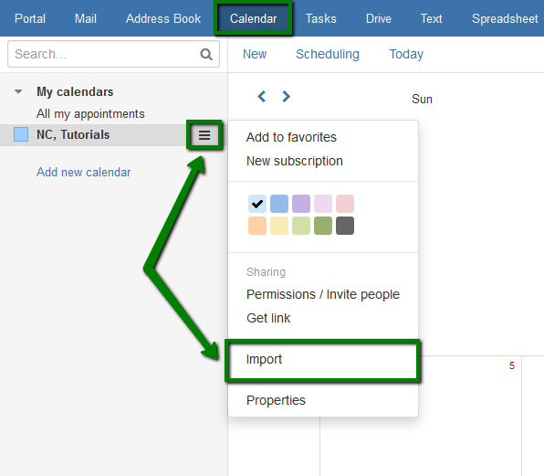Go to previous period with left chevron
The image size is (544, 476).
pyautogui.click(x=262, y=96)
